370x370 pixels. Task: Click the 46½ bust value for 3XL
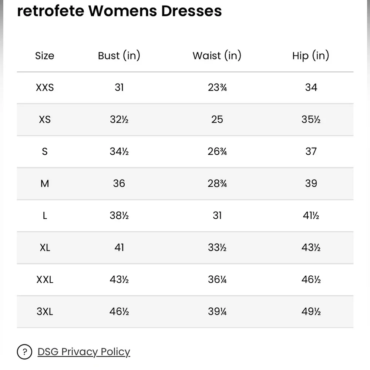[119, 312]
